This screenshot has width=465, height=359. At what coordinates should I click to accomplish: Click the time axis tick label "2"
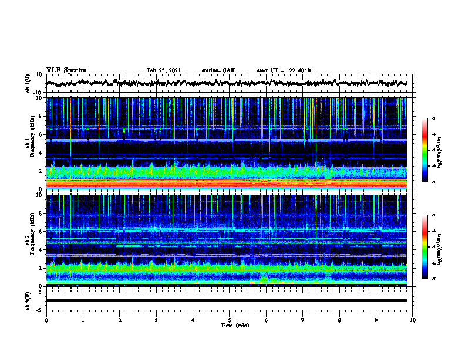[120, 320]
